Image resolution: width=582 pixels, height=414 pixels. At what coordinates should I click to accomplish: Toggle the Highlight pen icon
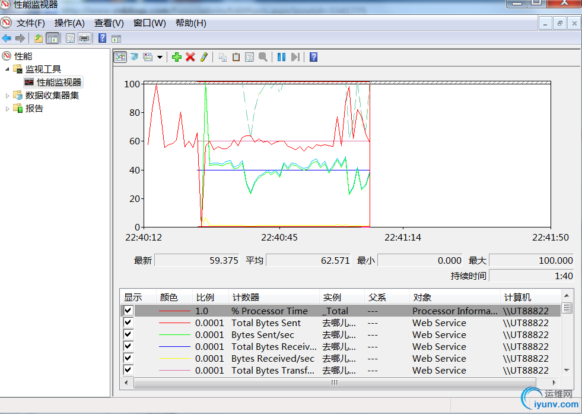coord(203,57)
